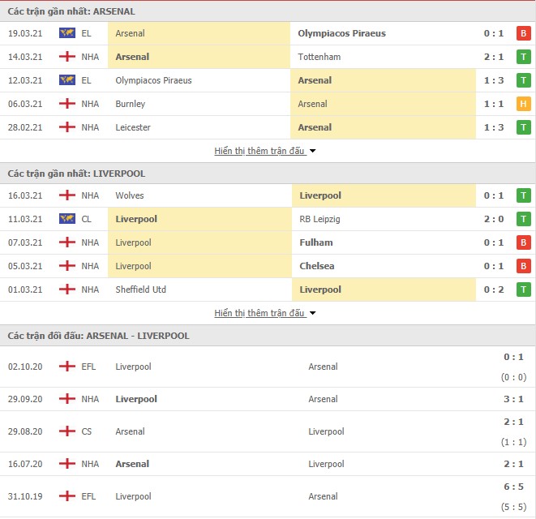Click the orange H draw badge for Burnley match
The width and height of the screenshot is (536, 519).
tap(523, 104)
